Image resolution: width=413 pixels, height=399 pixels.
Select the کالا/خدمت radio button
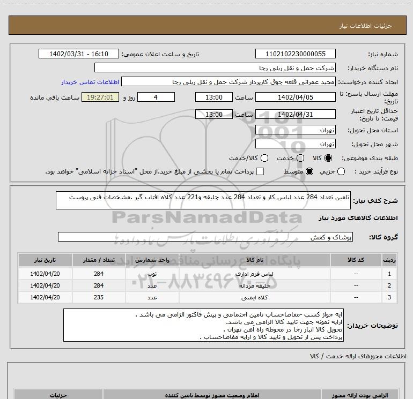coord(264,158)
